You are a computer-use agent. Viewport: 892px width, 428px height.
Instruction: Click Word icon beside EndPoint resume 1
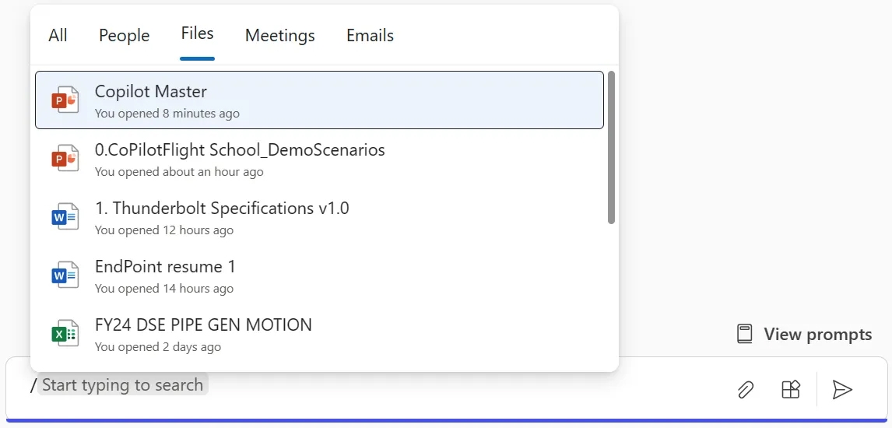tap(65, 275)
